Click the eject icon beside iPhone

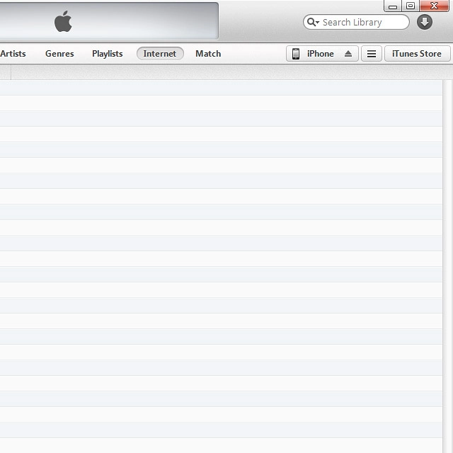[348, 54]
